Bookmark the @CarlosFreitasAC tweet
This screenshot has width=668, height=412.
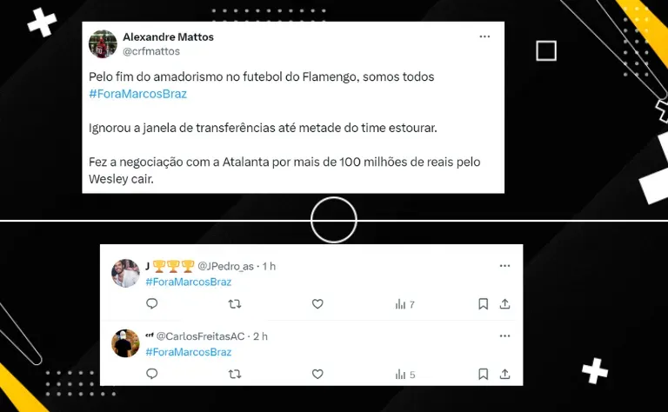tap(483, 374)
